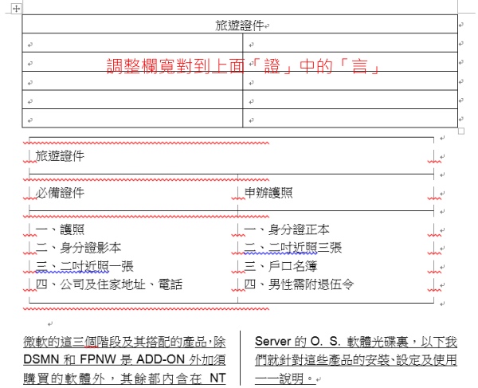Image resolution: width=478 pixels, height=388 pixels.
Task: Click the table resize handle square
Action: tap(461, 131)
